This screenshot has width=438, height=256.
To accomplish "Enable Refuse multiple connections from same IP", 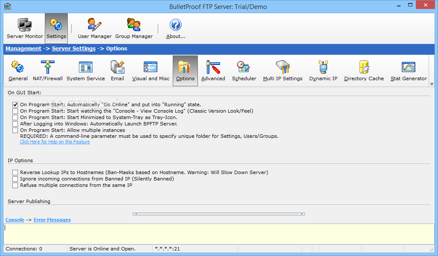I will (15, 185).
